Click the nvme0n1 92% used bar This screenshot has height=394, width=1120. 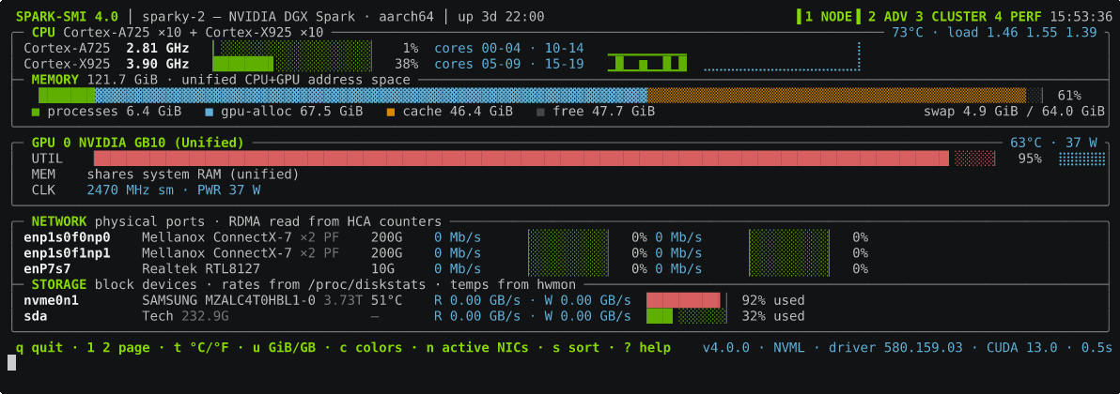coord(687,300)
